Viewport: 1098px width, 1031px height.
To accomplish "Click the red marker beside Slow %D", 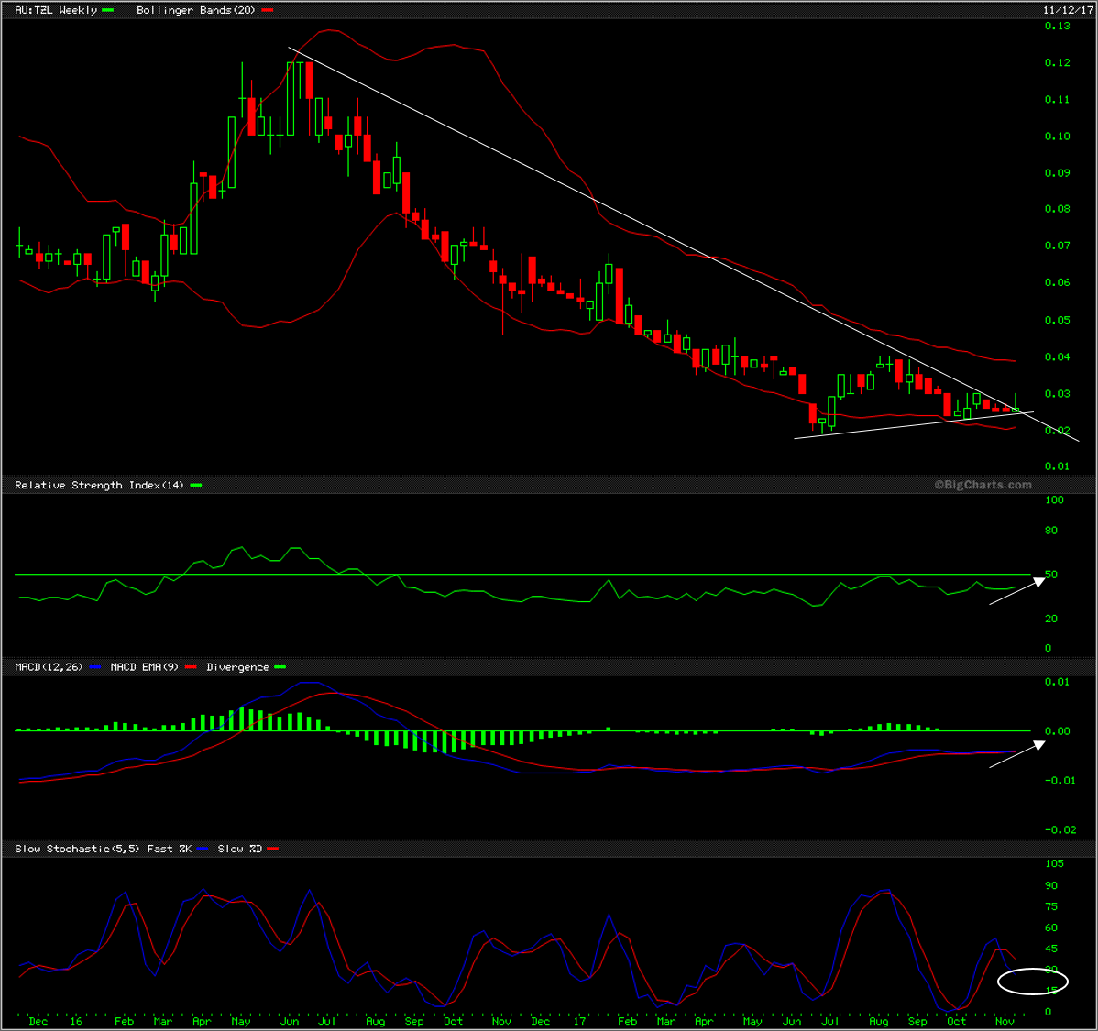I will 273,849.
